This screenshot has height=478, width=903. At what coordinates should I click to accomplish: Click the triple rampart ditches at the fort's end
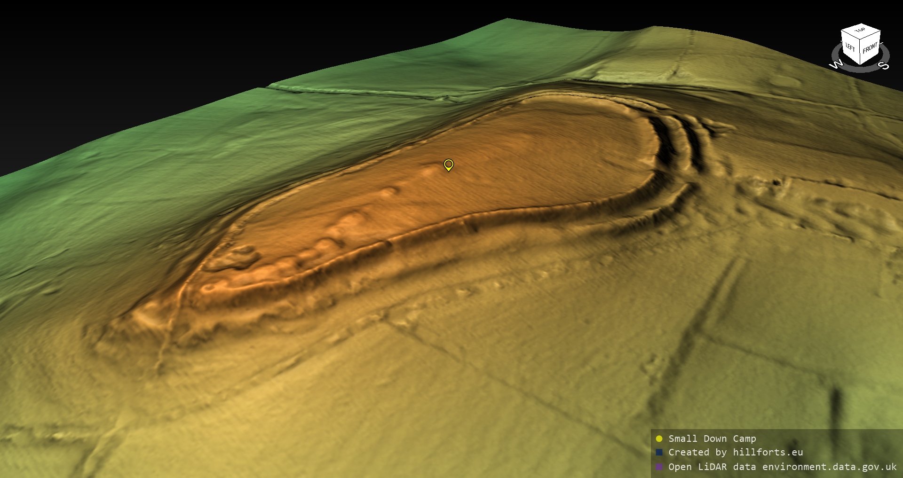682,141
